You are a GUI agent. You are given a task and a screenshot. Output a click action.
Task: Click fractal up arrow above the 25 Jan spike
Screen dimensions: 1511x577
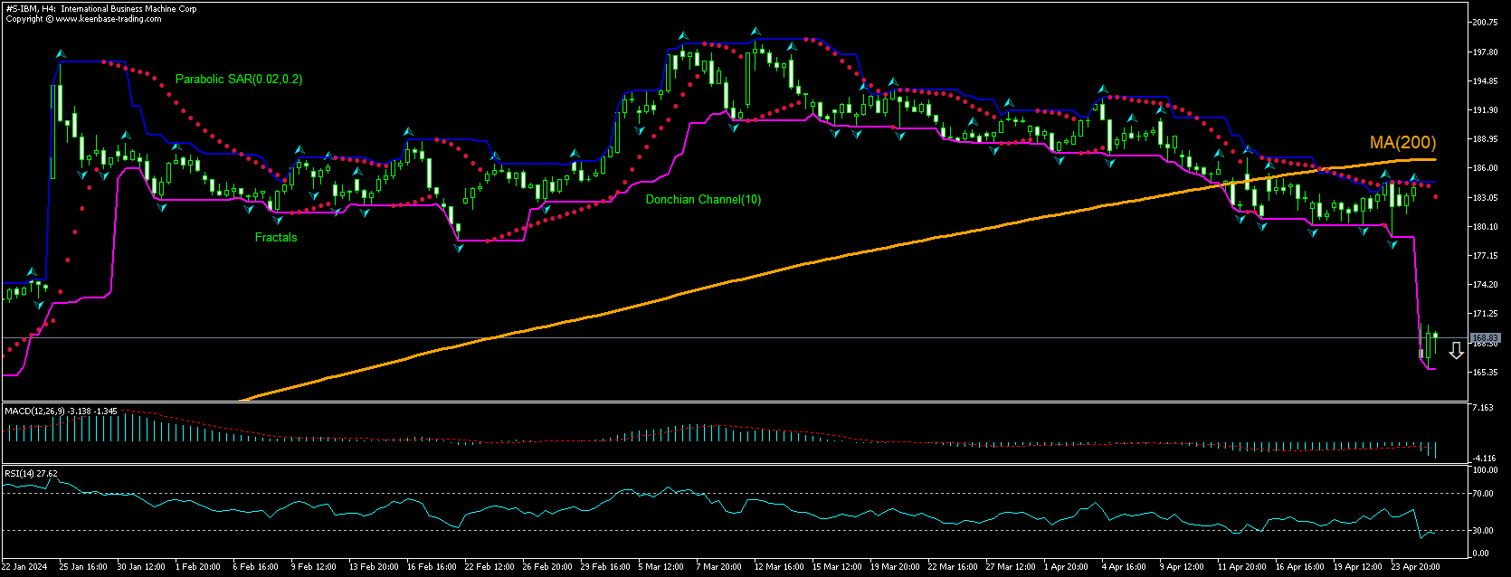61,54
